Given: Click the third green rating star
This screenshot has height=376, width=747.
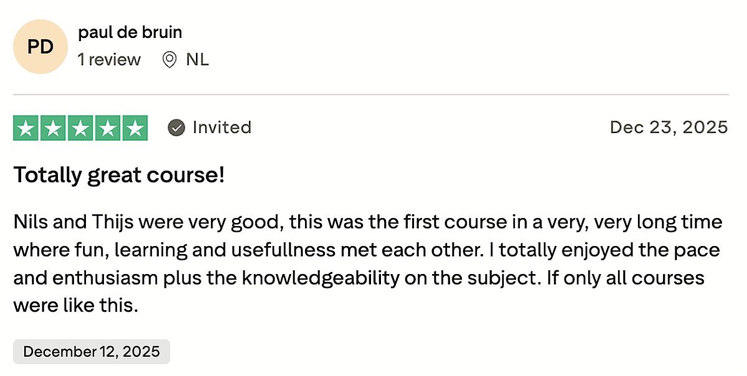Looking at the screenshot, I should click(x=80, y=128).
